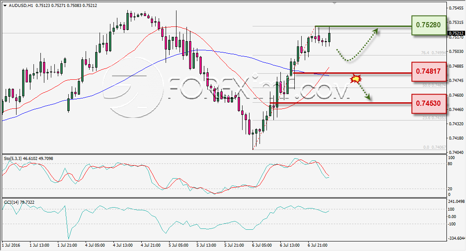Click the 0.74460 price axis label
This screenshot has width=466, height=251.
point(456,109)
